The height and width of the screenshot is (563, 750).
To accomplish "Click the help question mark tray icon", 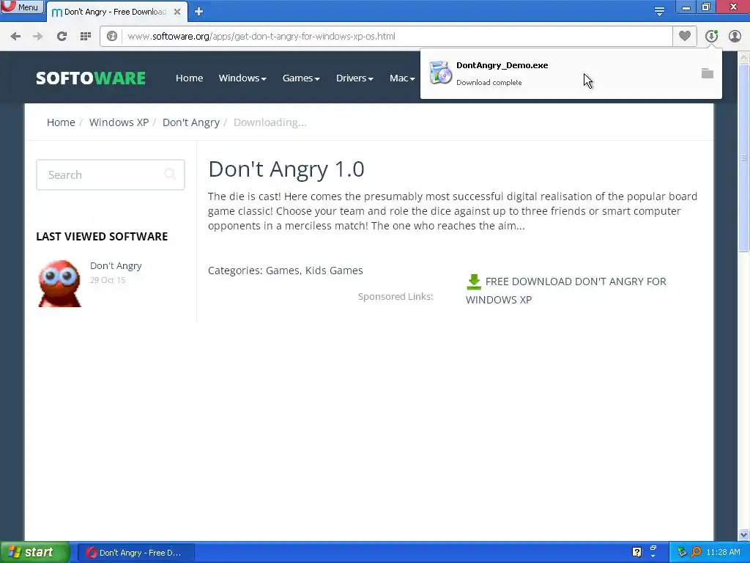I will click(636, 552).
